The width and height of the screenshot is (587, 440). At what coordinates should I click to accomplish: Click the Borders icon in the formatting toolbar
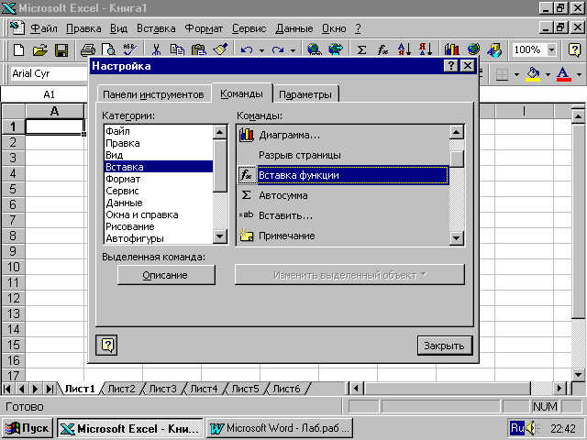[x=502, y=74]
